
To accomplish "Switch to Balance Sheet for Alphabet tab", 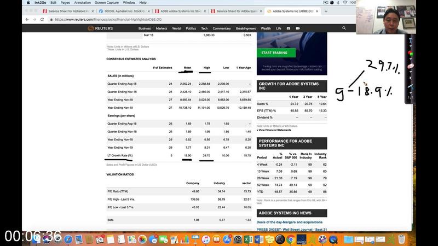I will point(68,11).
